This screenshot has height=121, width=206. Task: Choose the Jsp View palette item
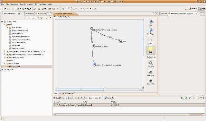click(x=151, y=73)
